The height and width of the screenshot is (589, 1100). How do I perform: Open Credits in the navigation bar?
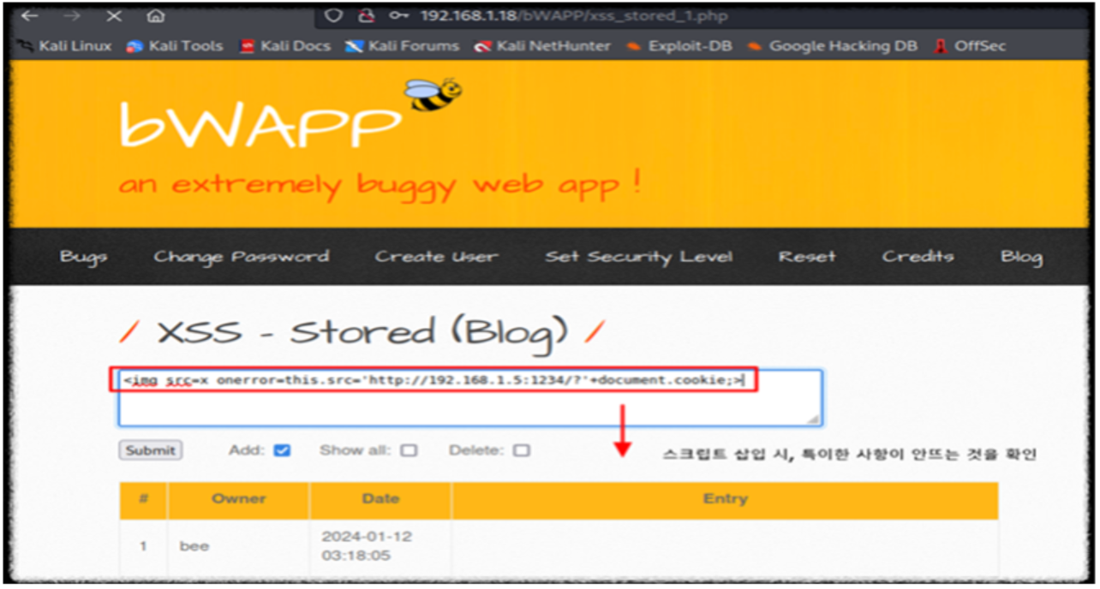point(918,257)
